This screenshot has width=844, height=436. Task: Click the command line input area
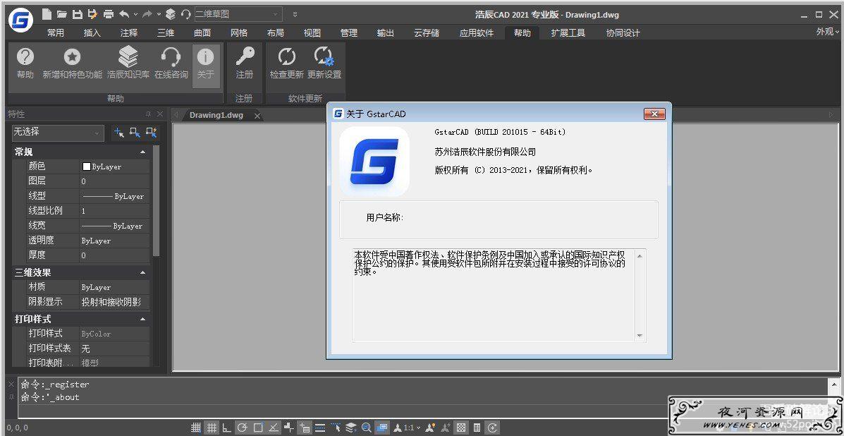422,411
